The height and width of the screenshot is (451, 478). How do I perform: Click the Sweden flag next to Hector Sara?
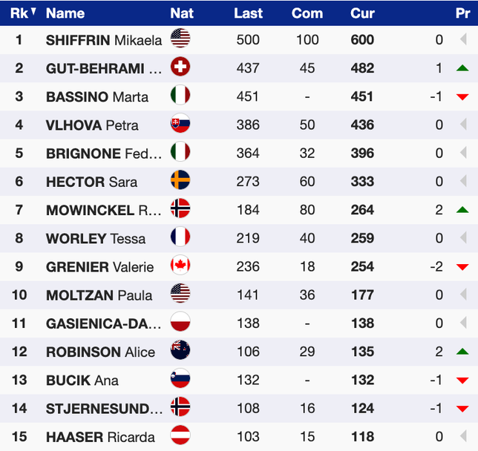pos(180,181)
